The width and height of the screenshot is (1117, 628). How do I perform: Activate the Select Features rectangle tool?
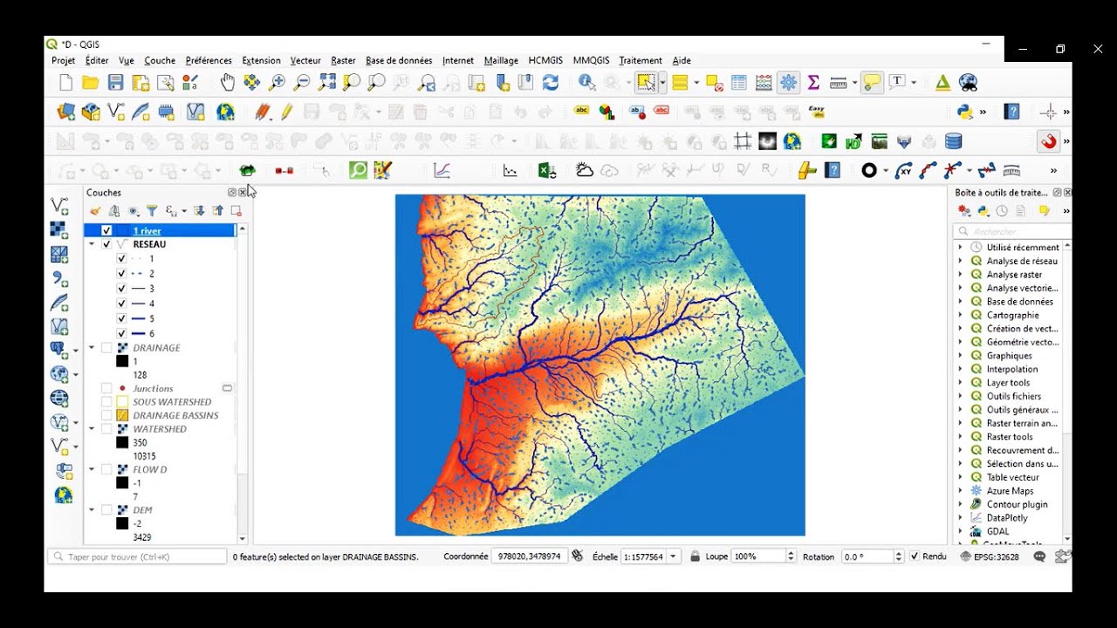[x=646, y=83]
